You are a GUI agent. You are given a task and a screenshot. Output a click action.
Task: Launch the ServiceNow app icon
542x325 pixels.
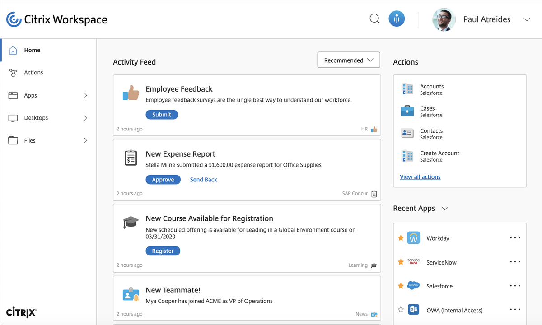[413, 262]
